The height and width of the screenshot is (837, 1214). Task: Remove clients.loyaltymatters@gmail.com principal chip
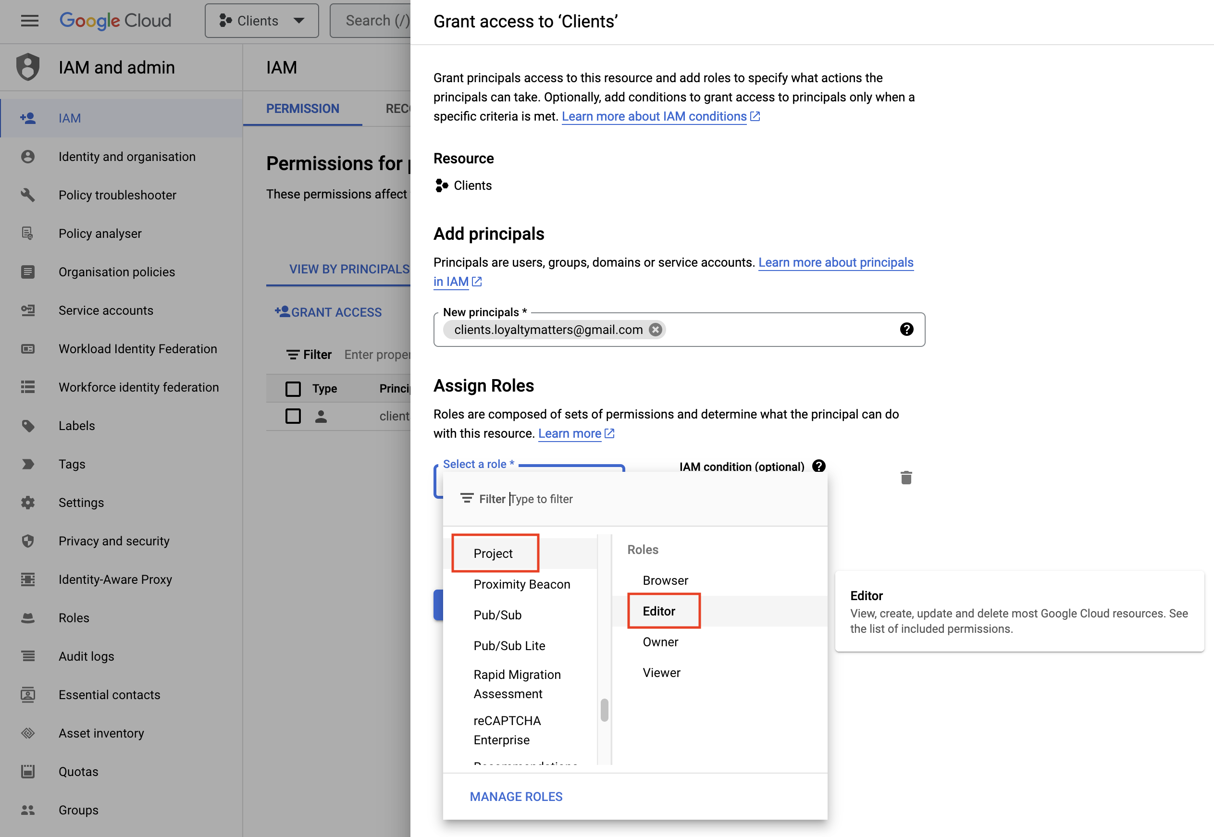[655, 329]
